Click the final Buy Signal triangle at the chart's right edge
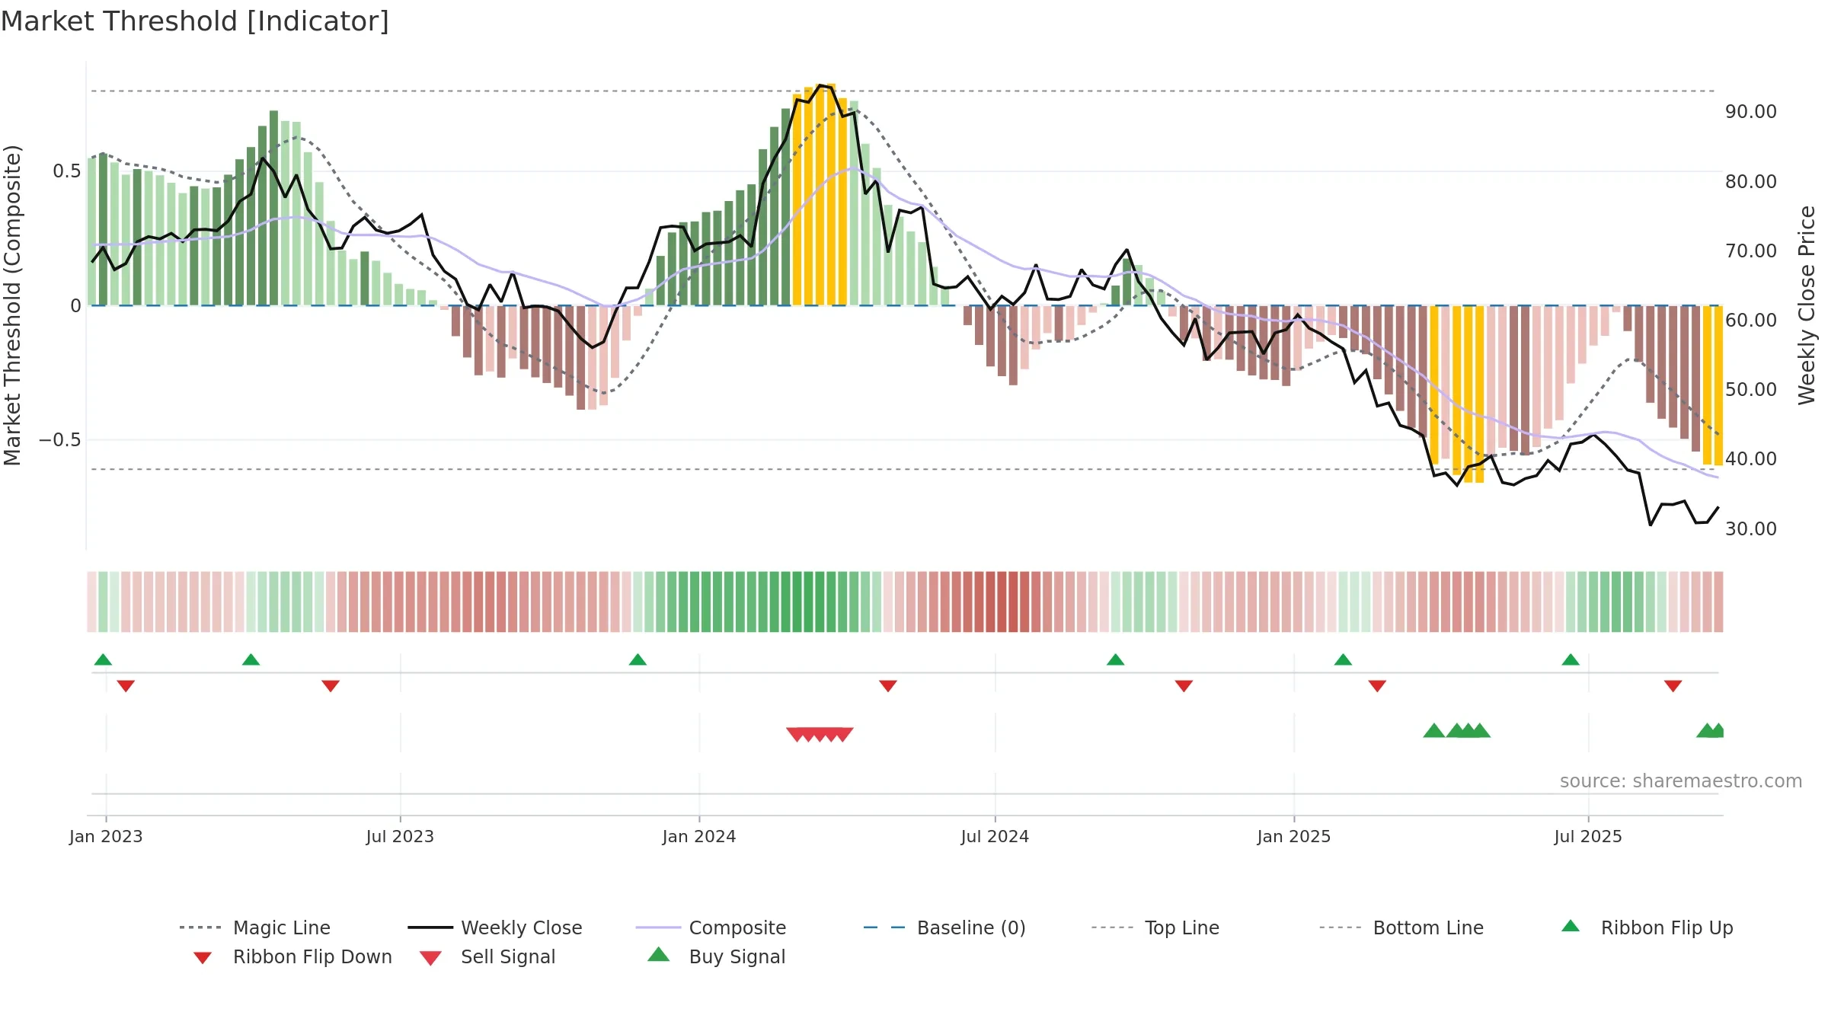1828x1028 pixels. (1718, 731)
